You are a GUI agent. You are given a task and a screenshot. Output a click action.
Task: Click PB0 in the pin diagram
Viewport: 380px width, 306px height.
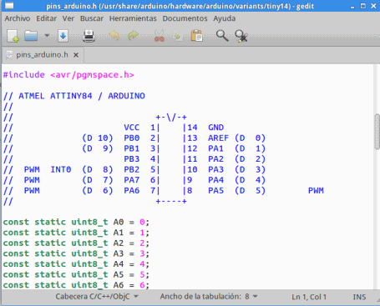(x=131, y=138)
